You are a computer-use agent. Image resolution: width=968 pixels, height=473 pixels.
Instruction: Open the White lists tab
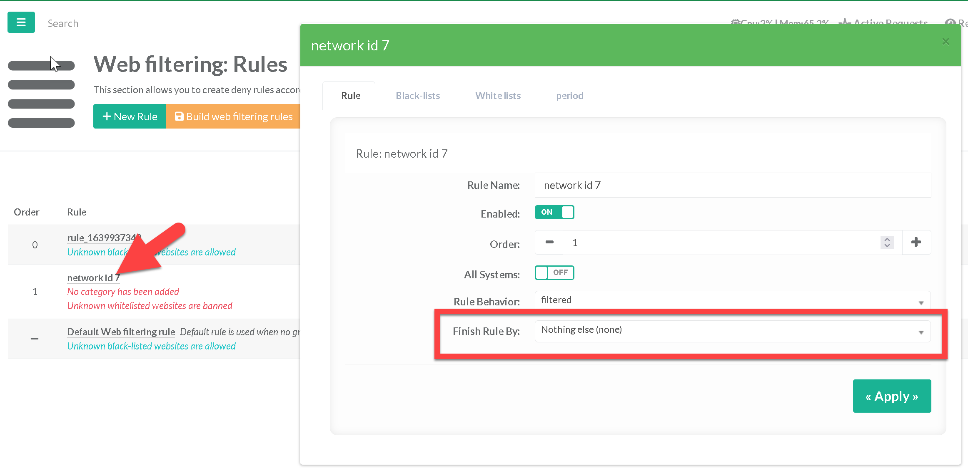(498, 96)
